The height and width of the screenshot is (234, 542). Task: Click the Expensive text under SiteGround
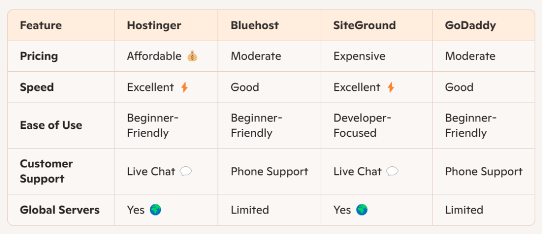point(359,56)
